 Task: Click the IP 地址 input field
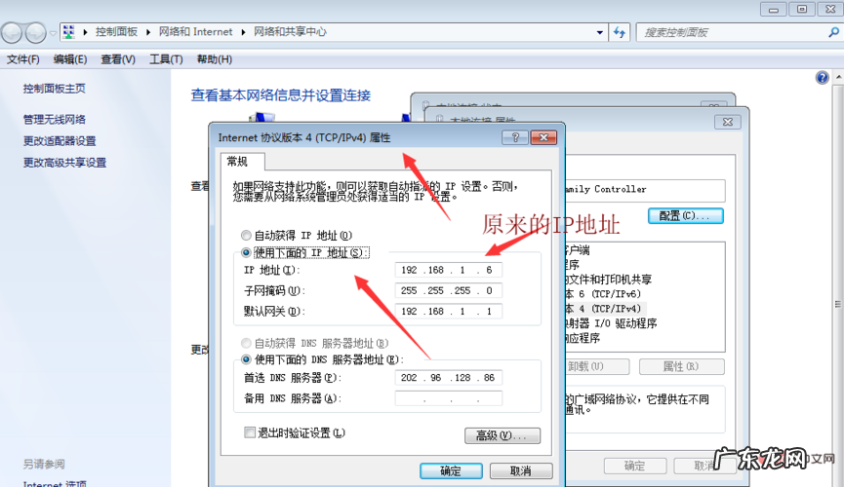pyautogui.click(x=449, y=269)
